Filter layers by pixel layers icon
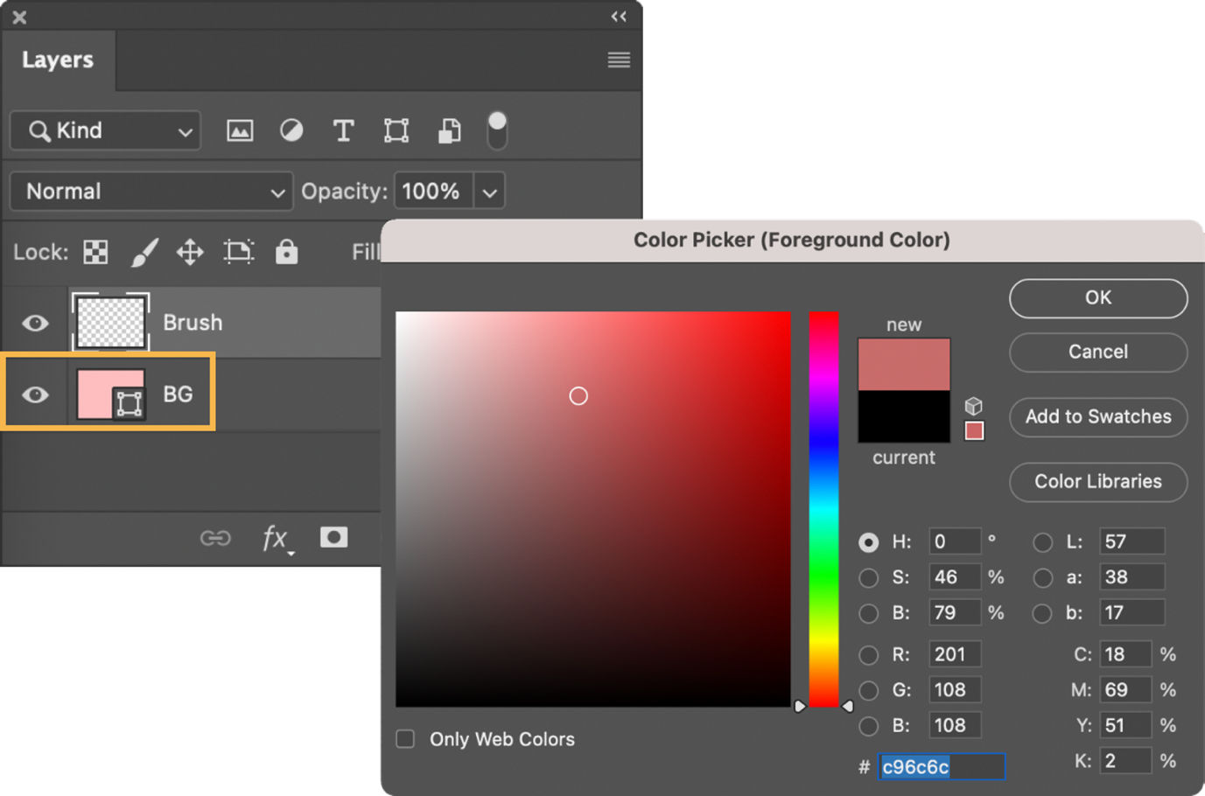 click(x=239, y=129)
